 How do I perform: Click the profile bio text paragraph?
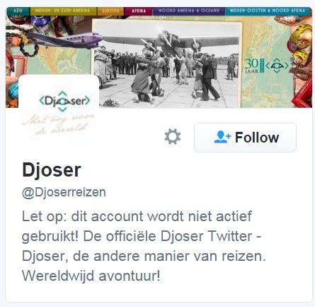point(144,246)
